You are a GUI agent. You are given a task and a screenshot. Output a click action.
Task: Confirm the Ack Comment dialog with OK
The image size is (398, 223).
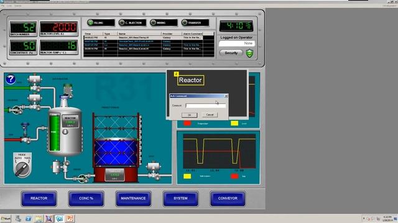[x=189, y=115]
